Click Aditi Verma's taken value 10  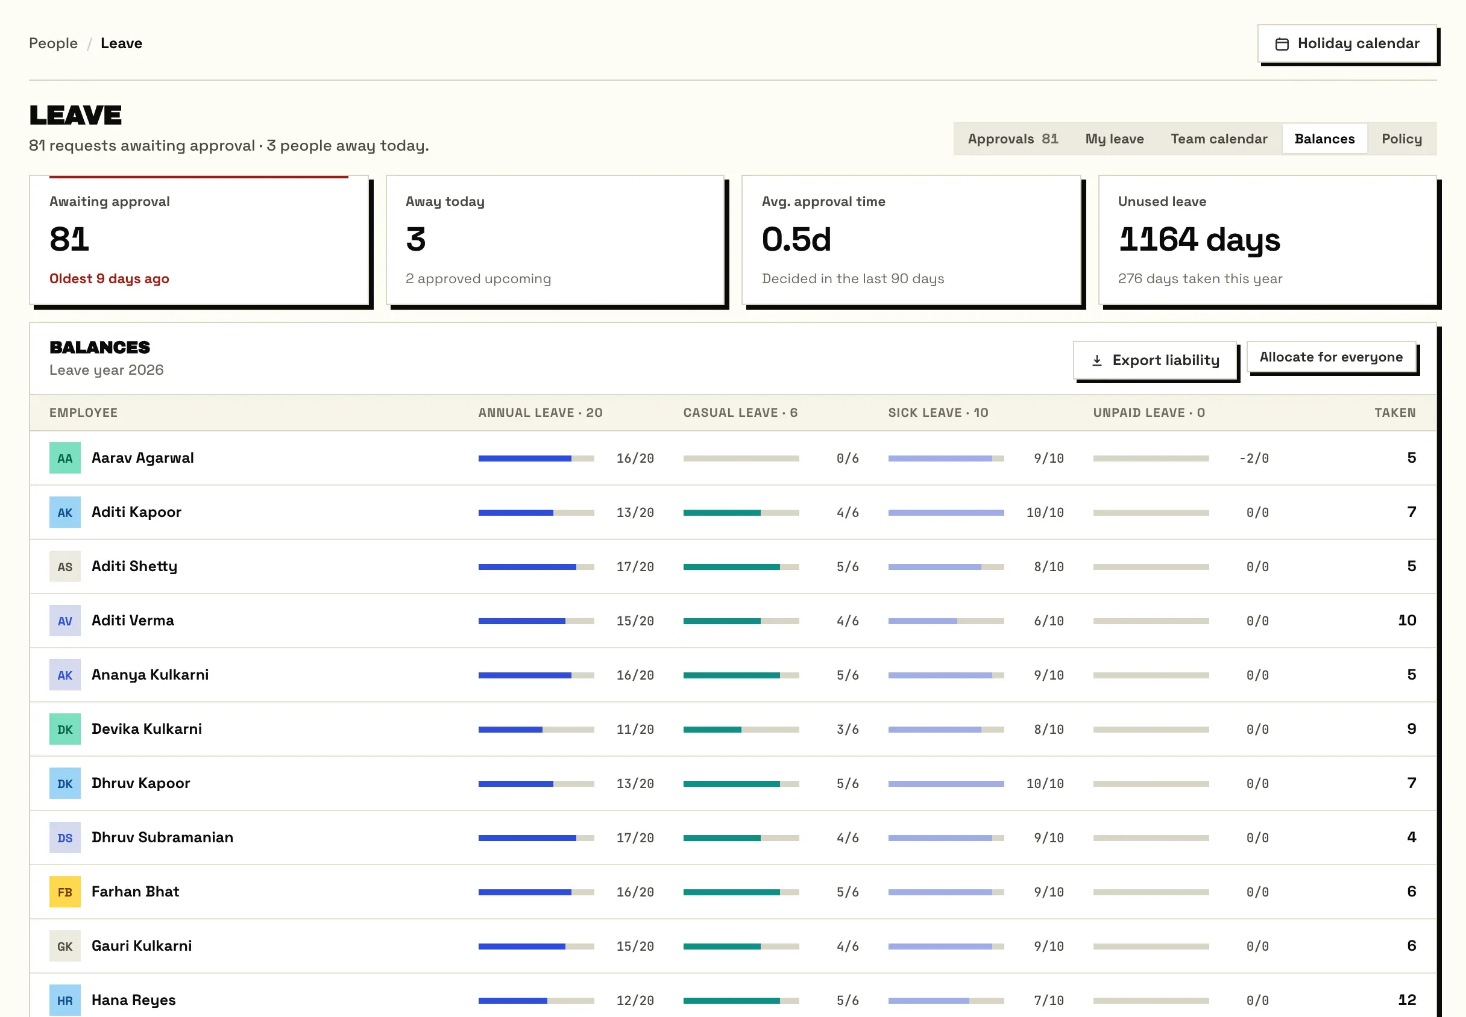pos(1407,621)
